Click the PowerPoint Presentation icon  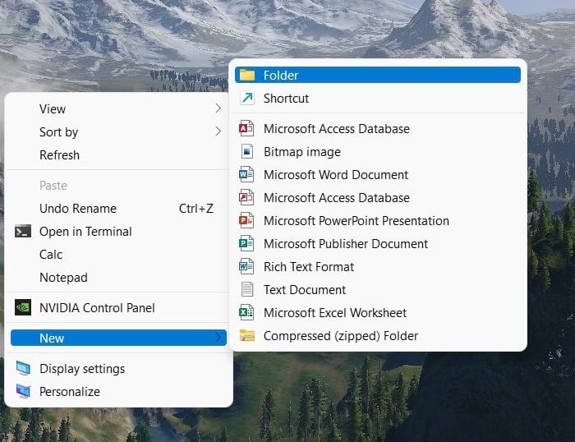point(246,221)
